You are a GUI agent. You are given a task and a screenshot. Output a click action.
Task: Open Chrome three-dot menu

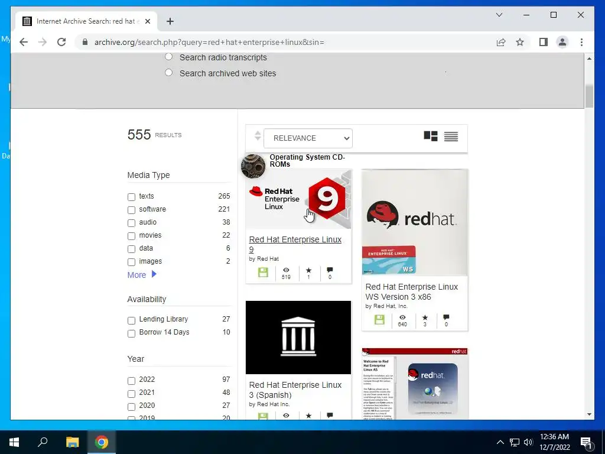point(581,42)
